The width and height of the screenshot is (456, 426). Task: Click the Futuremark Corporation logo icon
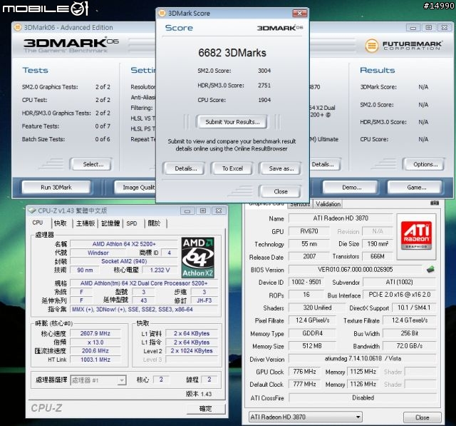372,46
